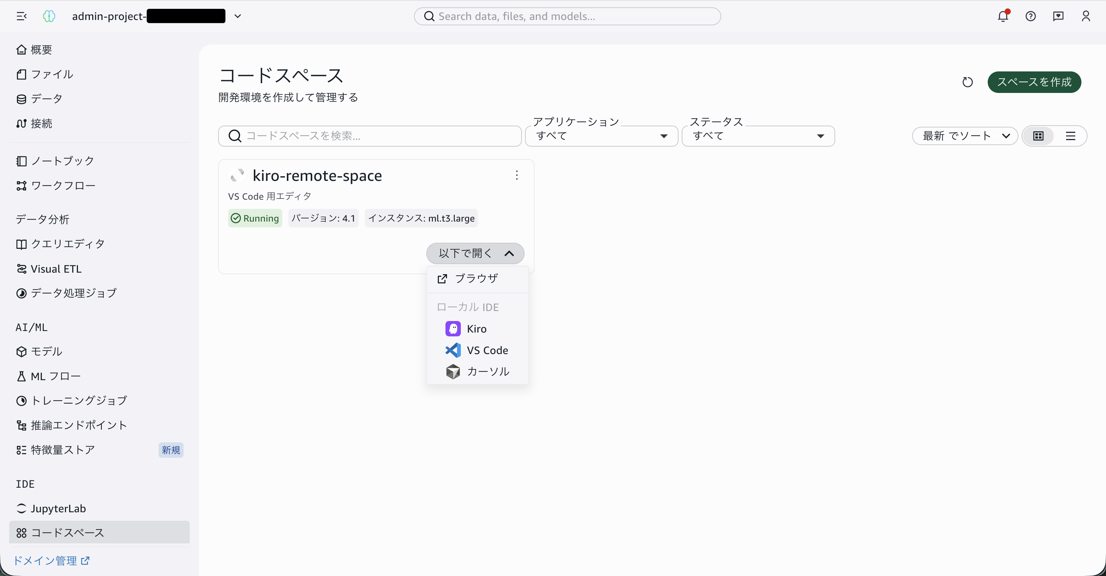This screenshot has width=1106, height=576.
Task: Open the user profile icon
Action: [1086, 16]
